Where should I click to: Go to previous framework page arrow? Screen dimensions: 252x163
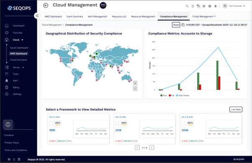coord(137,148)
